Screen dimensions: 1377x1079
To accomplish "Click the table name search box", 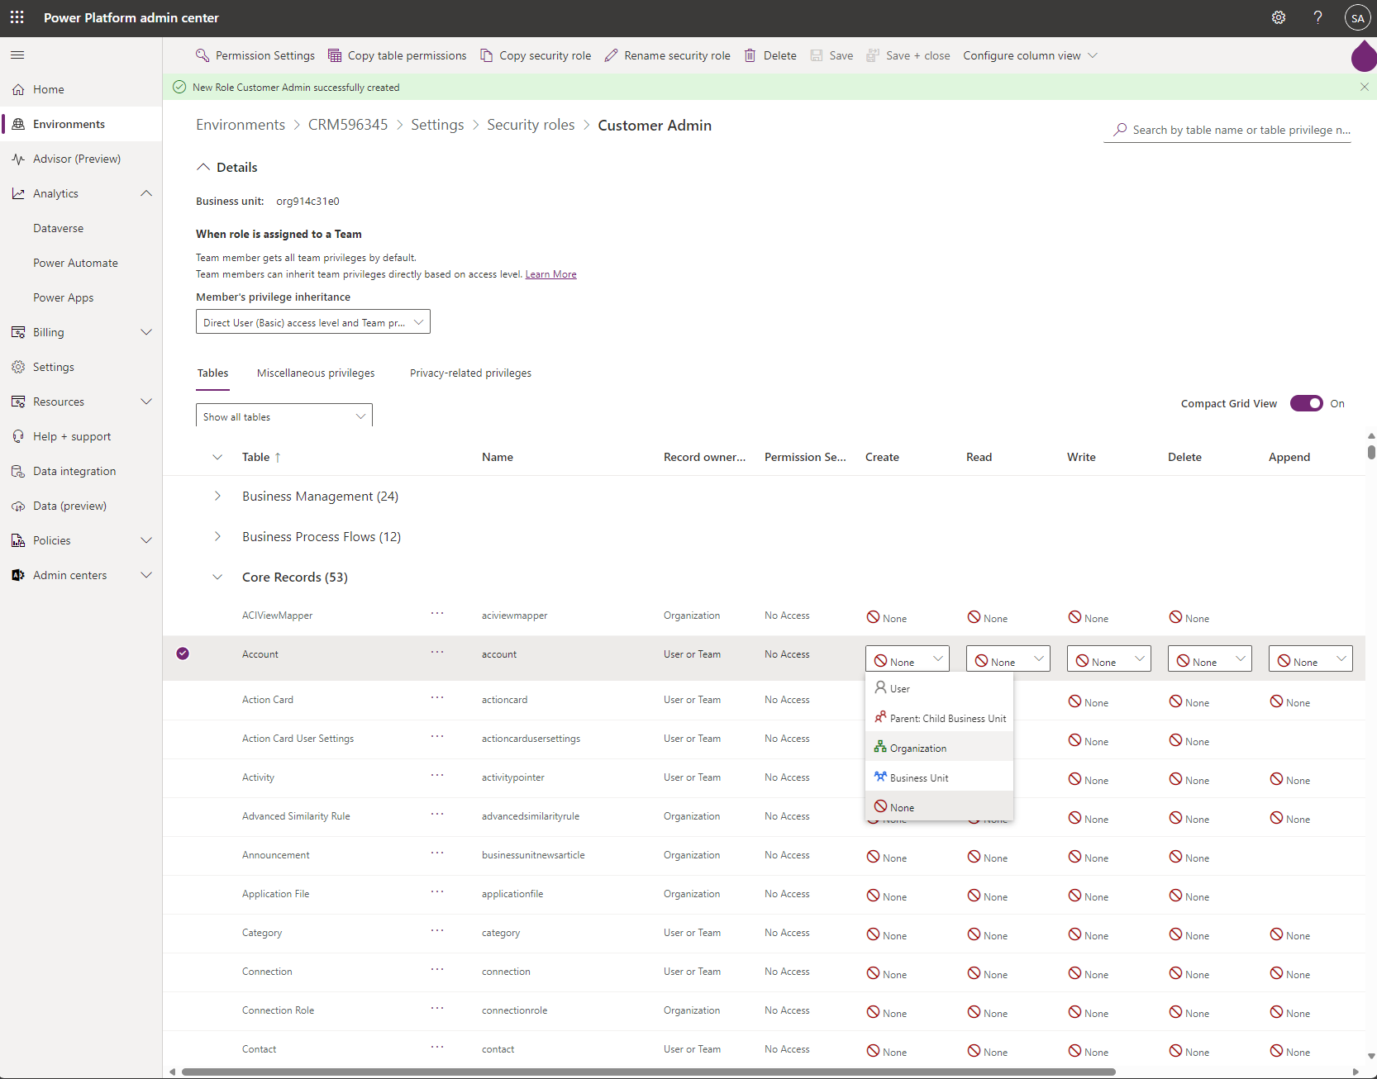I will point(1227,130).
